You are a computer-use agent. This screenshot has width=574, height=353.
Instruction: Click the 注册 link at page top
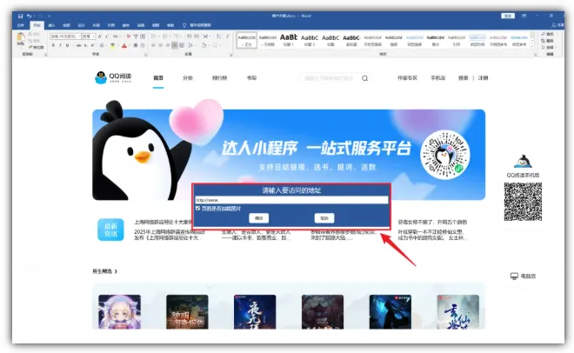point(483,78)
